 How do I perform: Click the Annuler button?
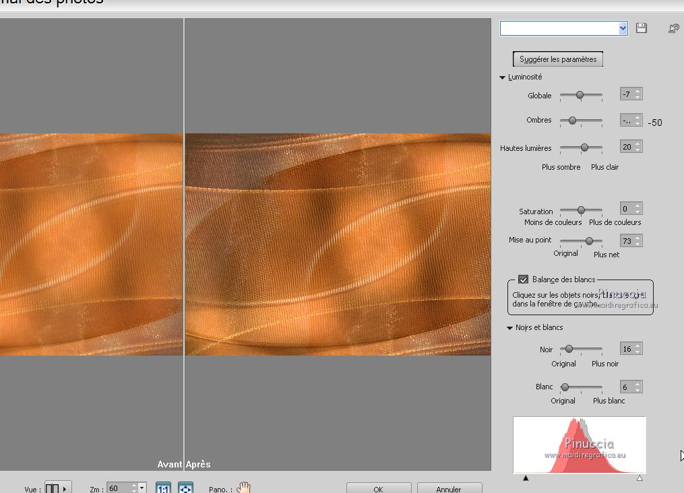(449, 489)
